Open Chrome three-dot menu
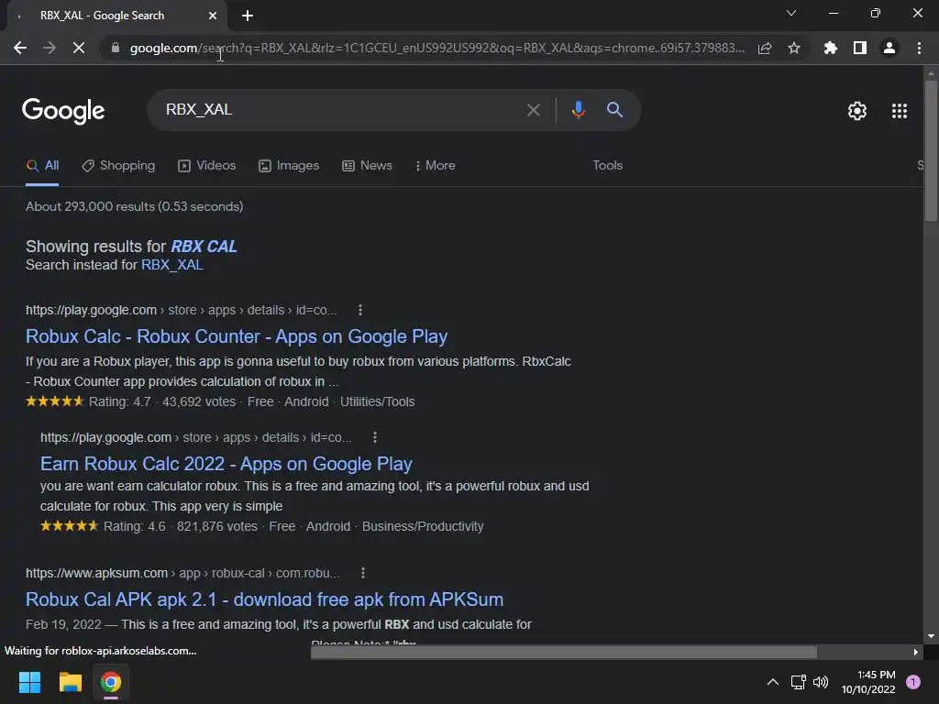 click(919, 48)
